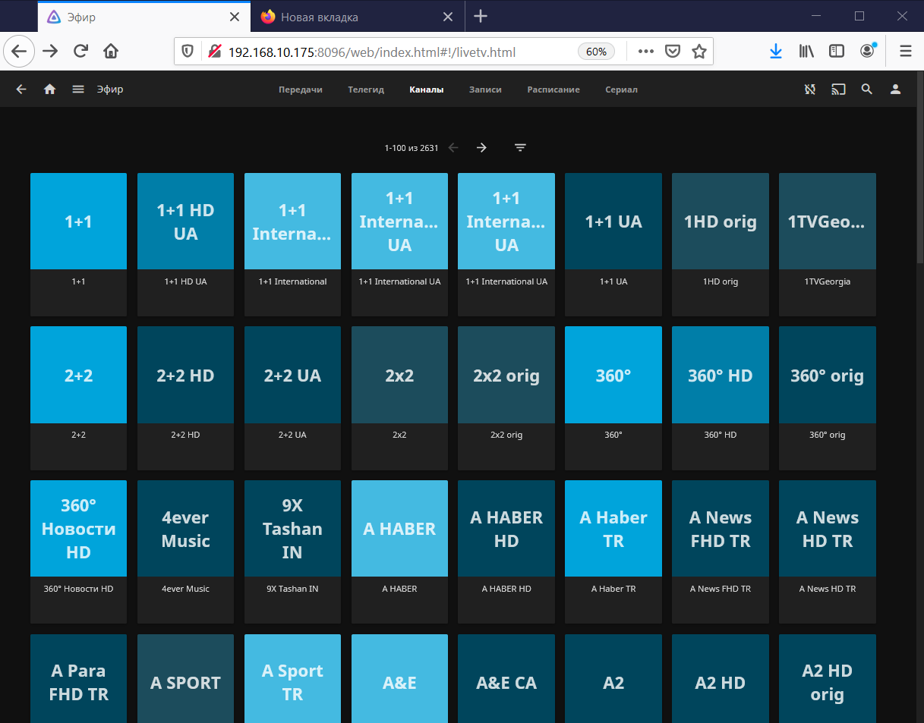
Task: Open the filter icon above the channel grid
Action: coord(519,147)
